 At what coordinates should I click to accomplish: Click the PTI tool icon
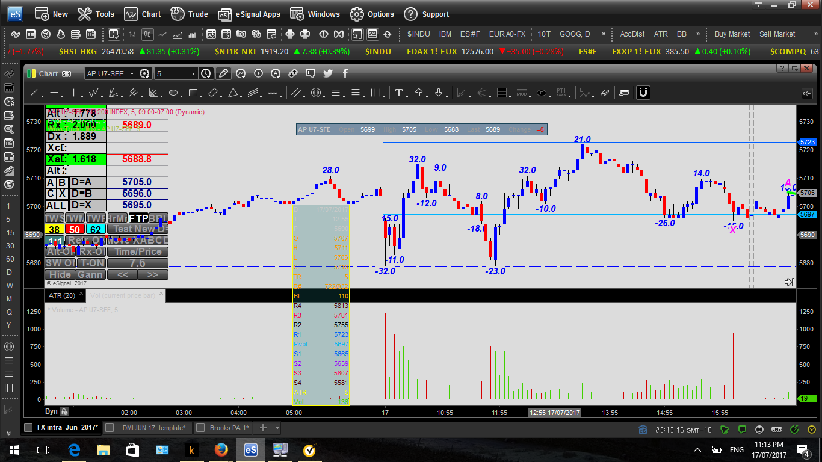[x=561, y=93]
